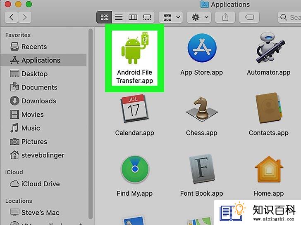Open the stevebolinger home folder

(x=43, y=155)
